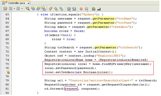Click line number 75 in gutter
Image resolution: width=161 pixels, height=96 pixels.
click(7, 64)
